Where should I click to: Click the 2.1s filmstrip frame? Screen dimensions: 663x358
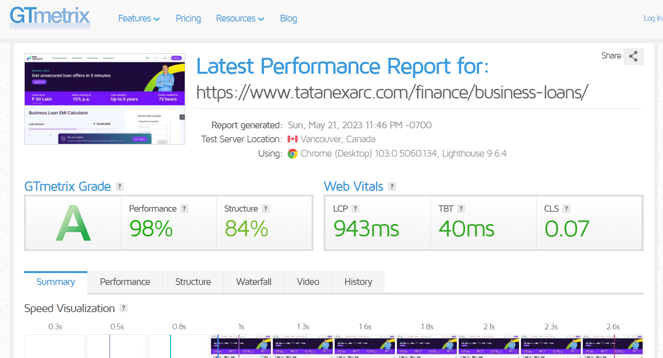coord(489,346)
